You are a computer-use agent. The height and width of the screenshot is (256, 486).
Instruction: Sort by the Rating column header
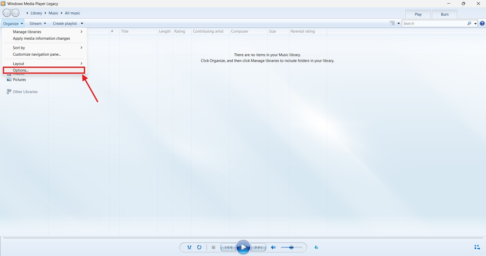coord(182,31)
